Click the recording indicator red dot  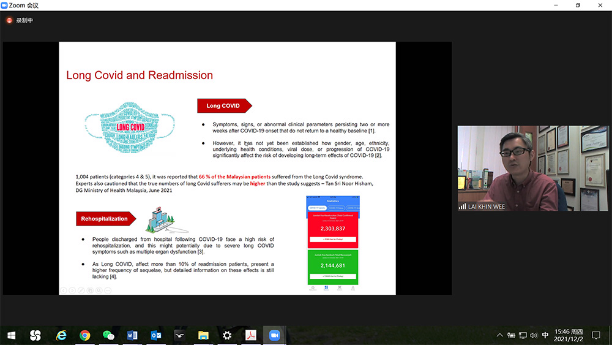(9, 20)
